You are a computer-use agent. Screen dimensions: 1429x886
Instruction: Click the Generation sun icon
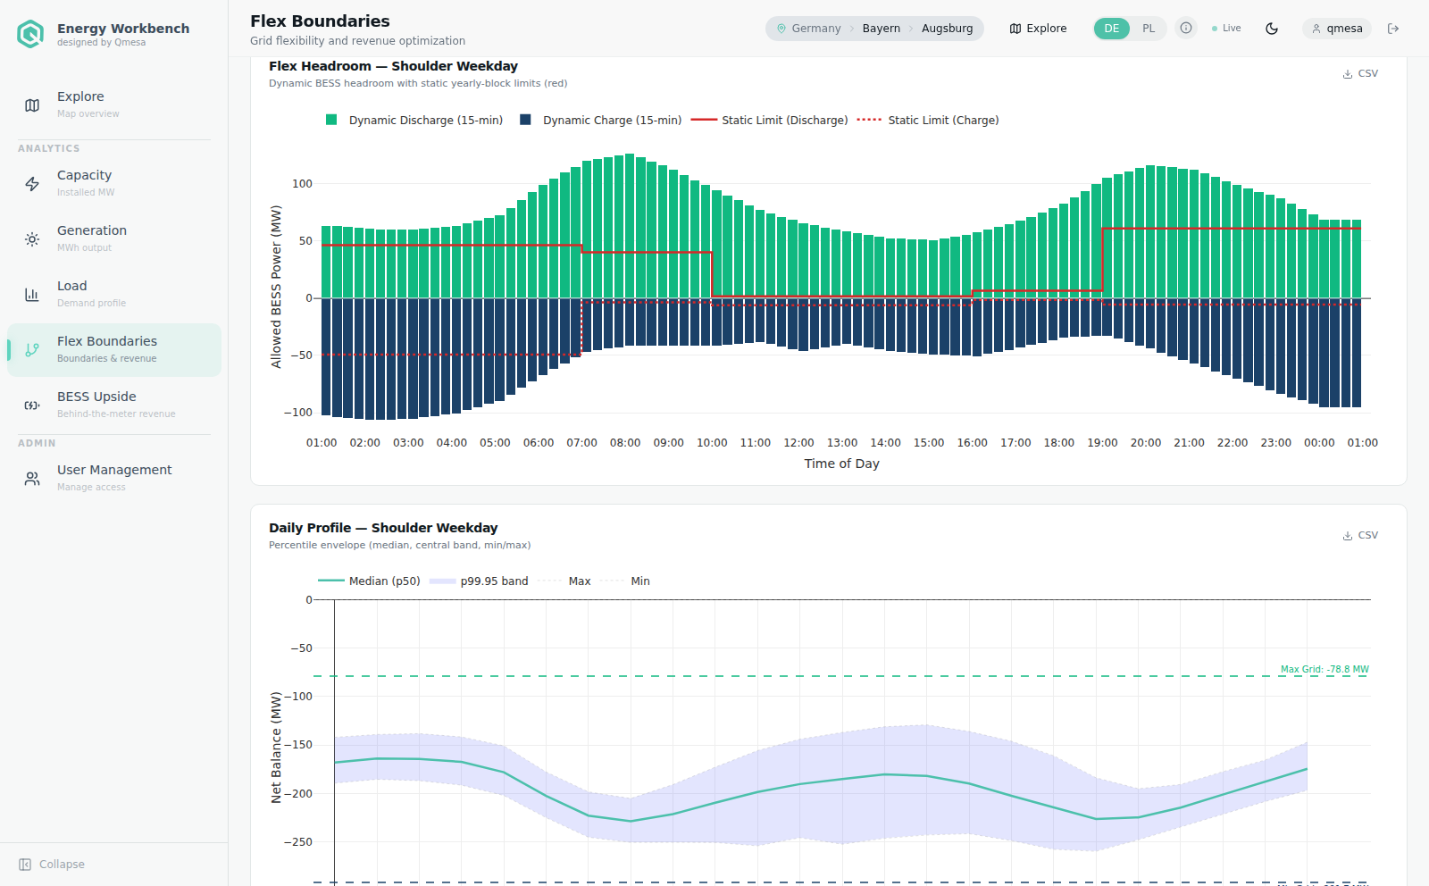(x=32, y=239)
